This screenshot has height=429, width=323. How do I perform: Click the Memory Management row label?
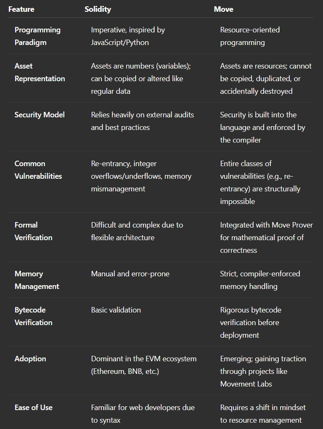pos(37,280)
